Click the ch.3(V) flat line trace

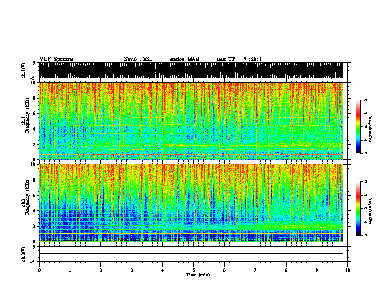(x=191, y=254)
